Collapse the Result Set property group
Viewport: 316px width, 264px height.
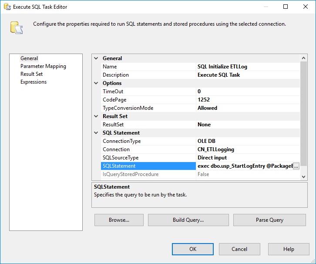tap(96, 116)
